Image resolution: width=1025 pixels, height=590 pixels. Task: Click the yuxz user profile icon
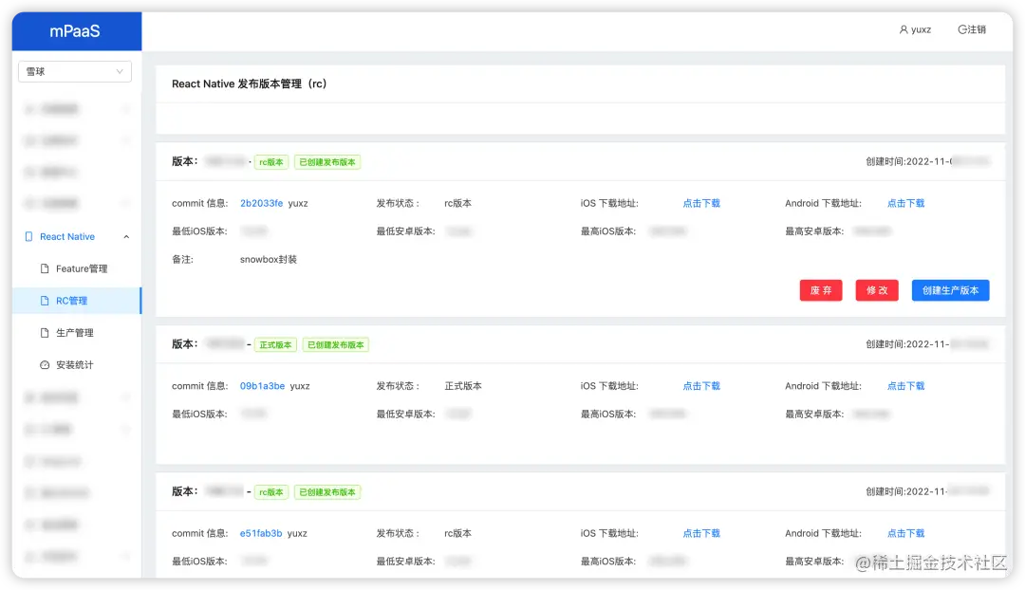(904, 29)
